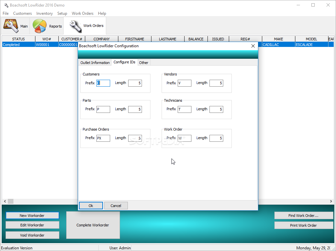This screenshot has width=336, height=251.
Task: Switch to the Other tab
Action: [144, 63]
